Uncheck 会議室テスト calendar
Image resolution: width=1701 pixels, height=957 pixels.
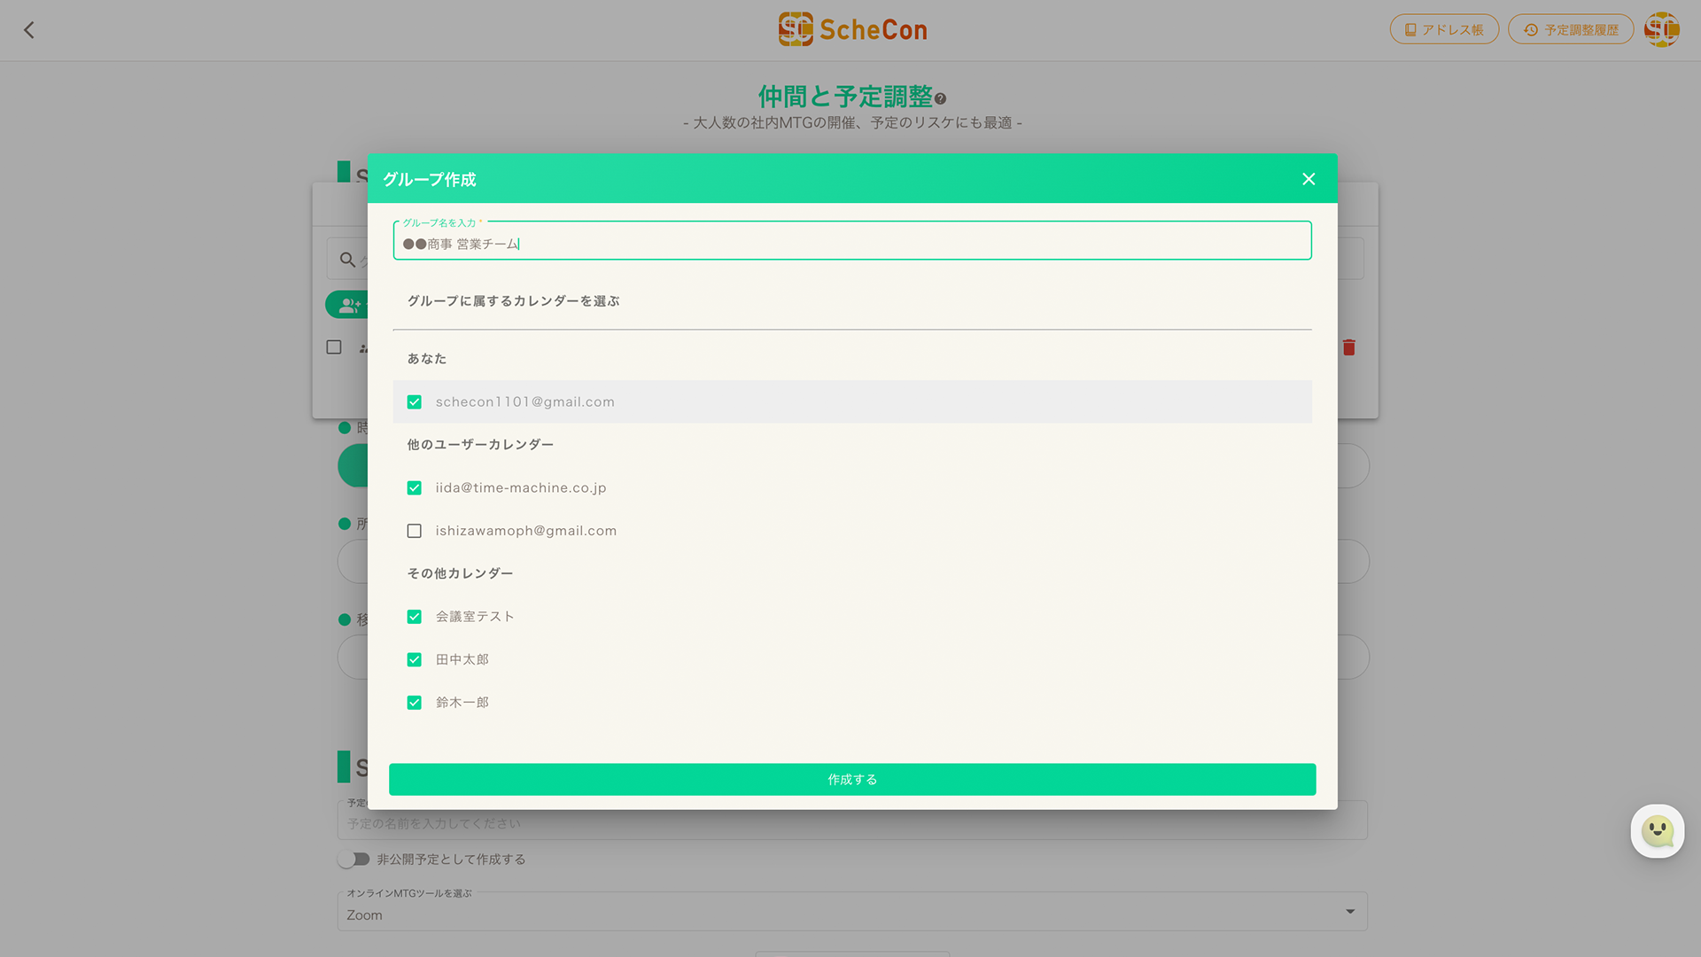coord(415,617)
